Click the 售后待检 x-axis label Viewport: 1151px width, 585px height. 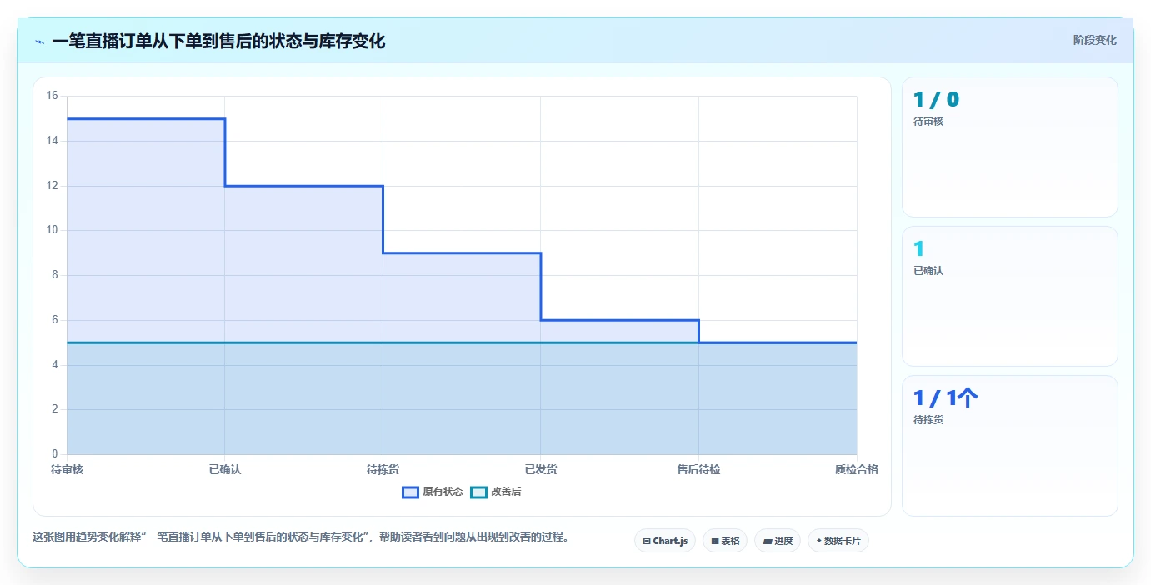tap(698, 469)
